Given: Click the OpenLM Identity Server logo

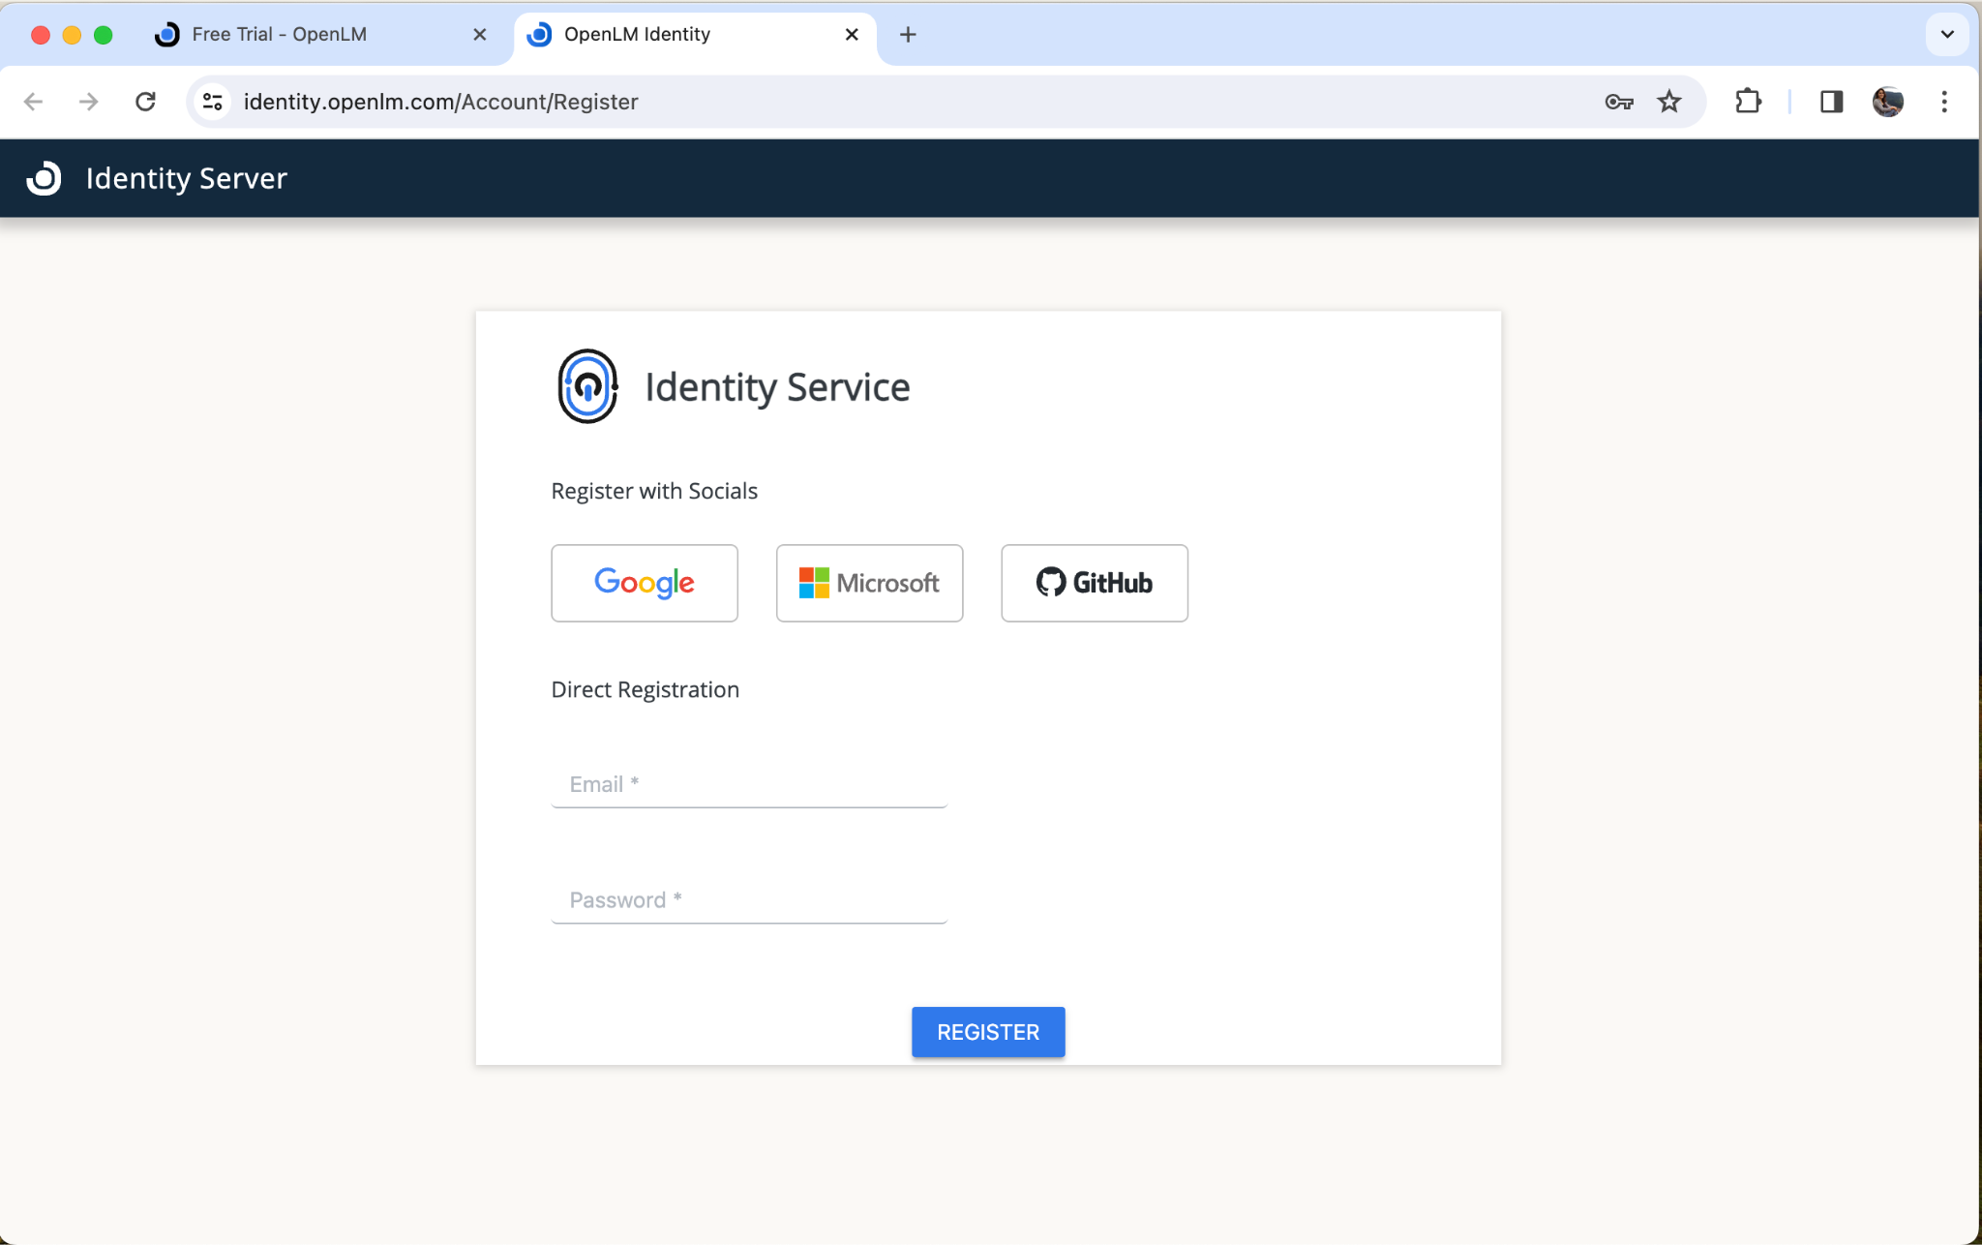Looking at the screenshot, I should click(44, 178).
